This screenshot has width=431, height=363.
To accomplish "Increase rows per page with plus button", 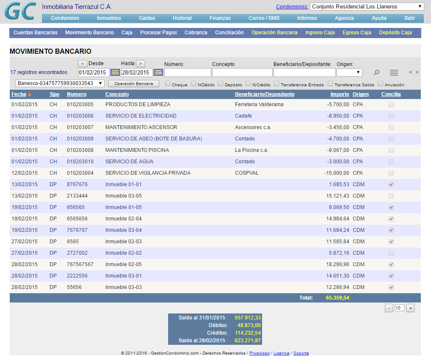I will pyautogui.click(x=410, y=308).
